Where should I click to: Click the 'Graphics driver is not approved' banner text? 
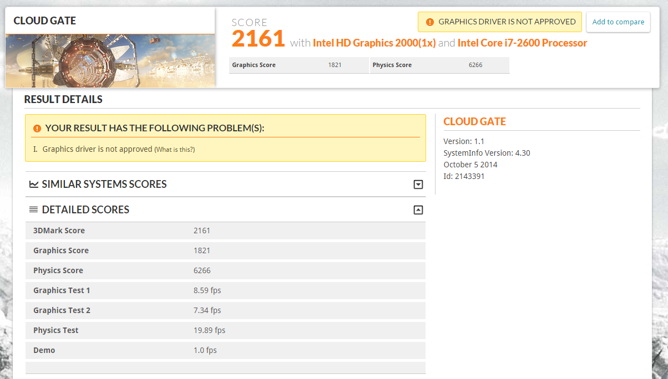[x=507, y=22]
